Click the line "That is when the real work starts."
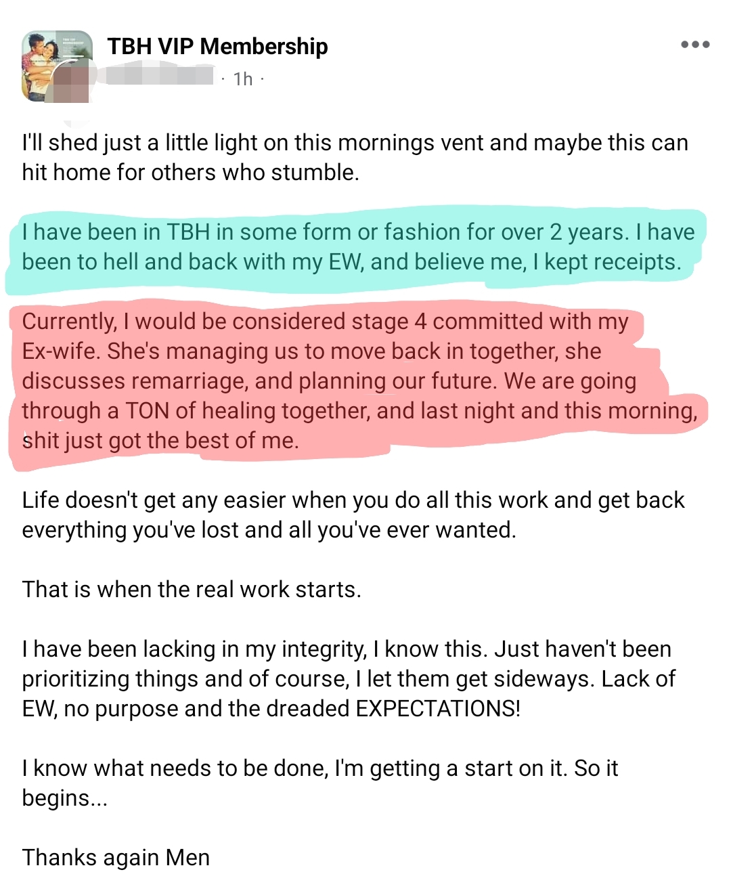This screenshot has height=891, width=731. (x=192, y=589)
